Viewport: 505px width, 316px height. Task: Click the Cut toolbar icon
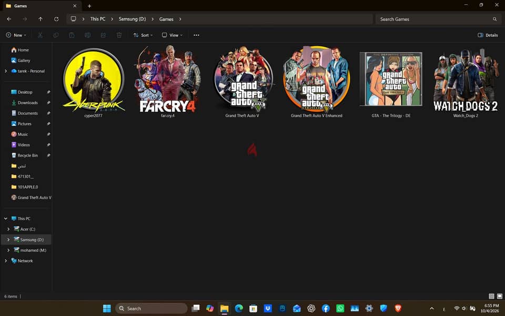[x=41, y=35]
